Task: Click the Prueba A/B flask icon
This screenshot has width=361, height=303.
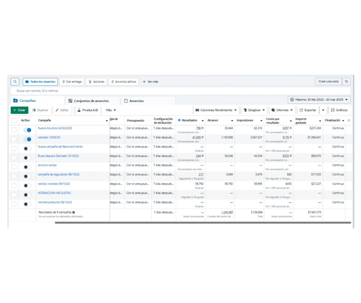Action: click(x=79, y=110)
